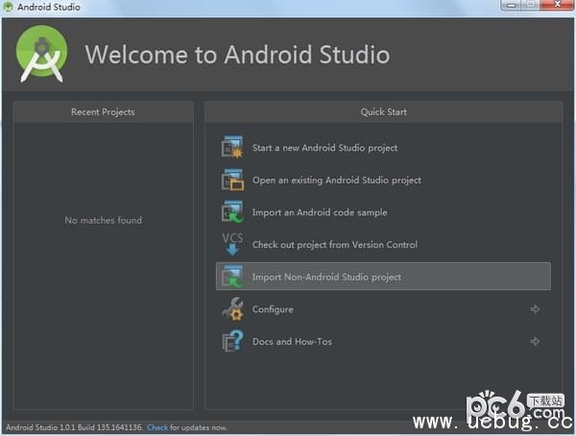The height and width of the screenshot is (436, 576).
Task: Minimize the Android Studio window
Action: [512, 5]
